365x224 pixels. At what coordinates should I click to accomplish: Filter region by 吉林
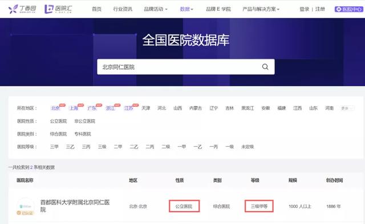tap(229, 108)
